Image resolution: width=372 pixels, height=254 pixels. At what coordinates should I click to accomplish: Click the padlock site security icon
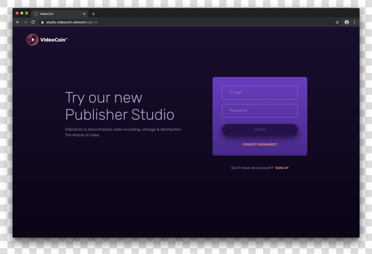(43, 22)
